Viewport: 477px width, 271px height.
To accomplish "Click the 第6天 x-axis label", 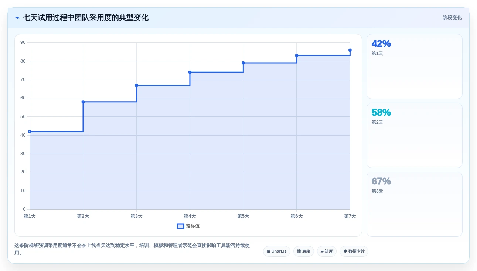I will (297, 216).
